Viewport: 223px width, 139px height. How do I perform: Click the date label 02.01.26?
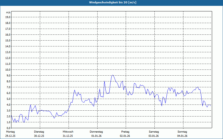point(125,136)
